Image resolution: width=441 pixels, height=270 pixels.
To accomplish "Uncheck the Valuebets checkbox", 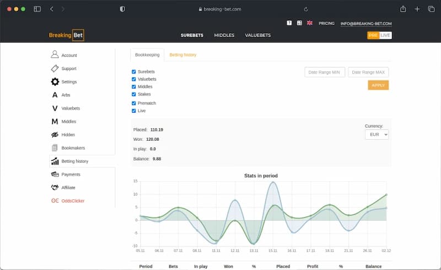I will pos(134,79).
